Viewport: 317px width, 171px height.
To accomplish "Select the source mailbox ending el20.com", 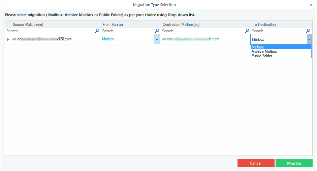I will click(x=44, y=39).
